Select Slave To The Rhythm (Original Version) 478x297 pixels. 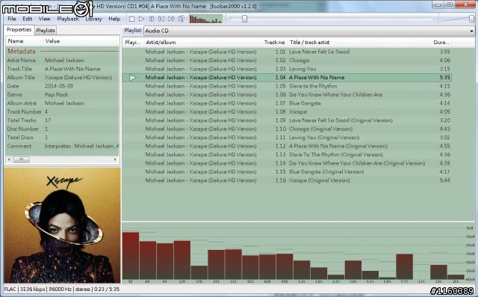click(287, 154)
